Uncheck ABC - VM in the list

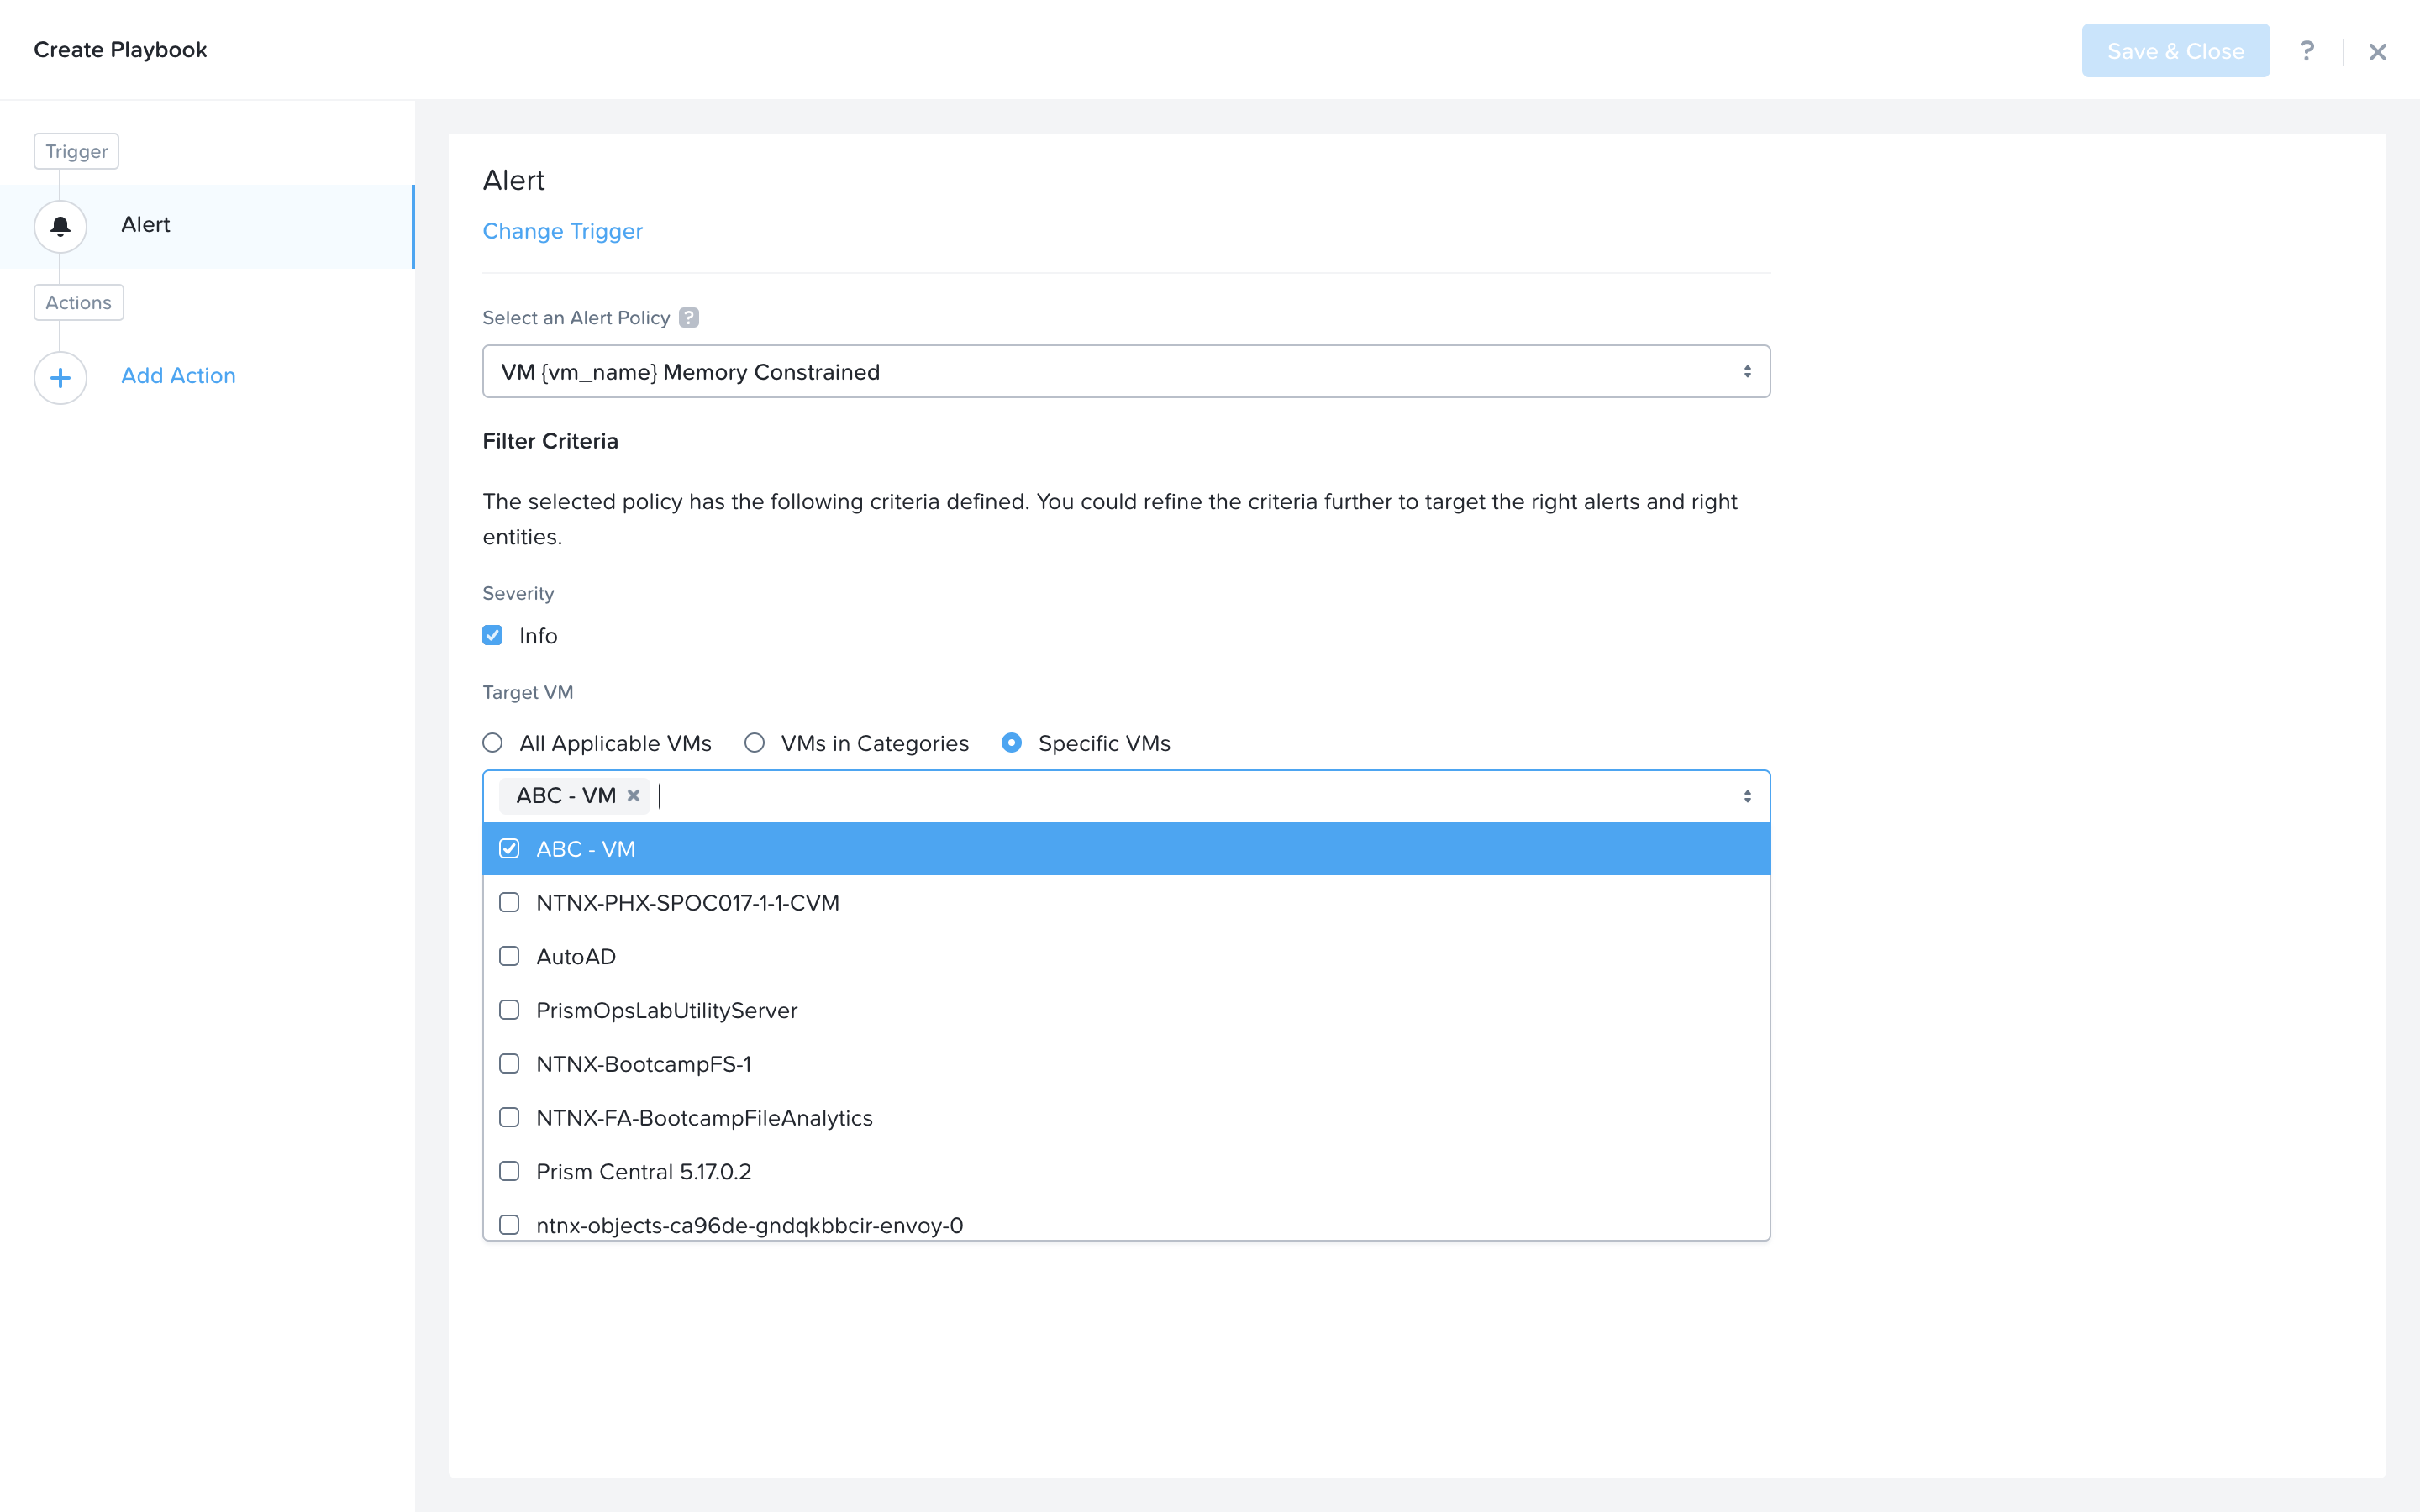[510, 849]
